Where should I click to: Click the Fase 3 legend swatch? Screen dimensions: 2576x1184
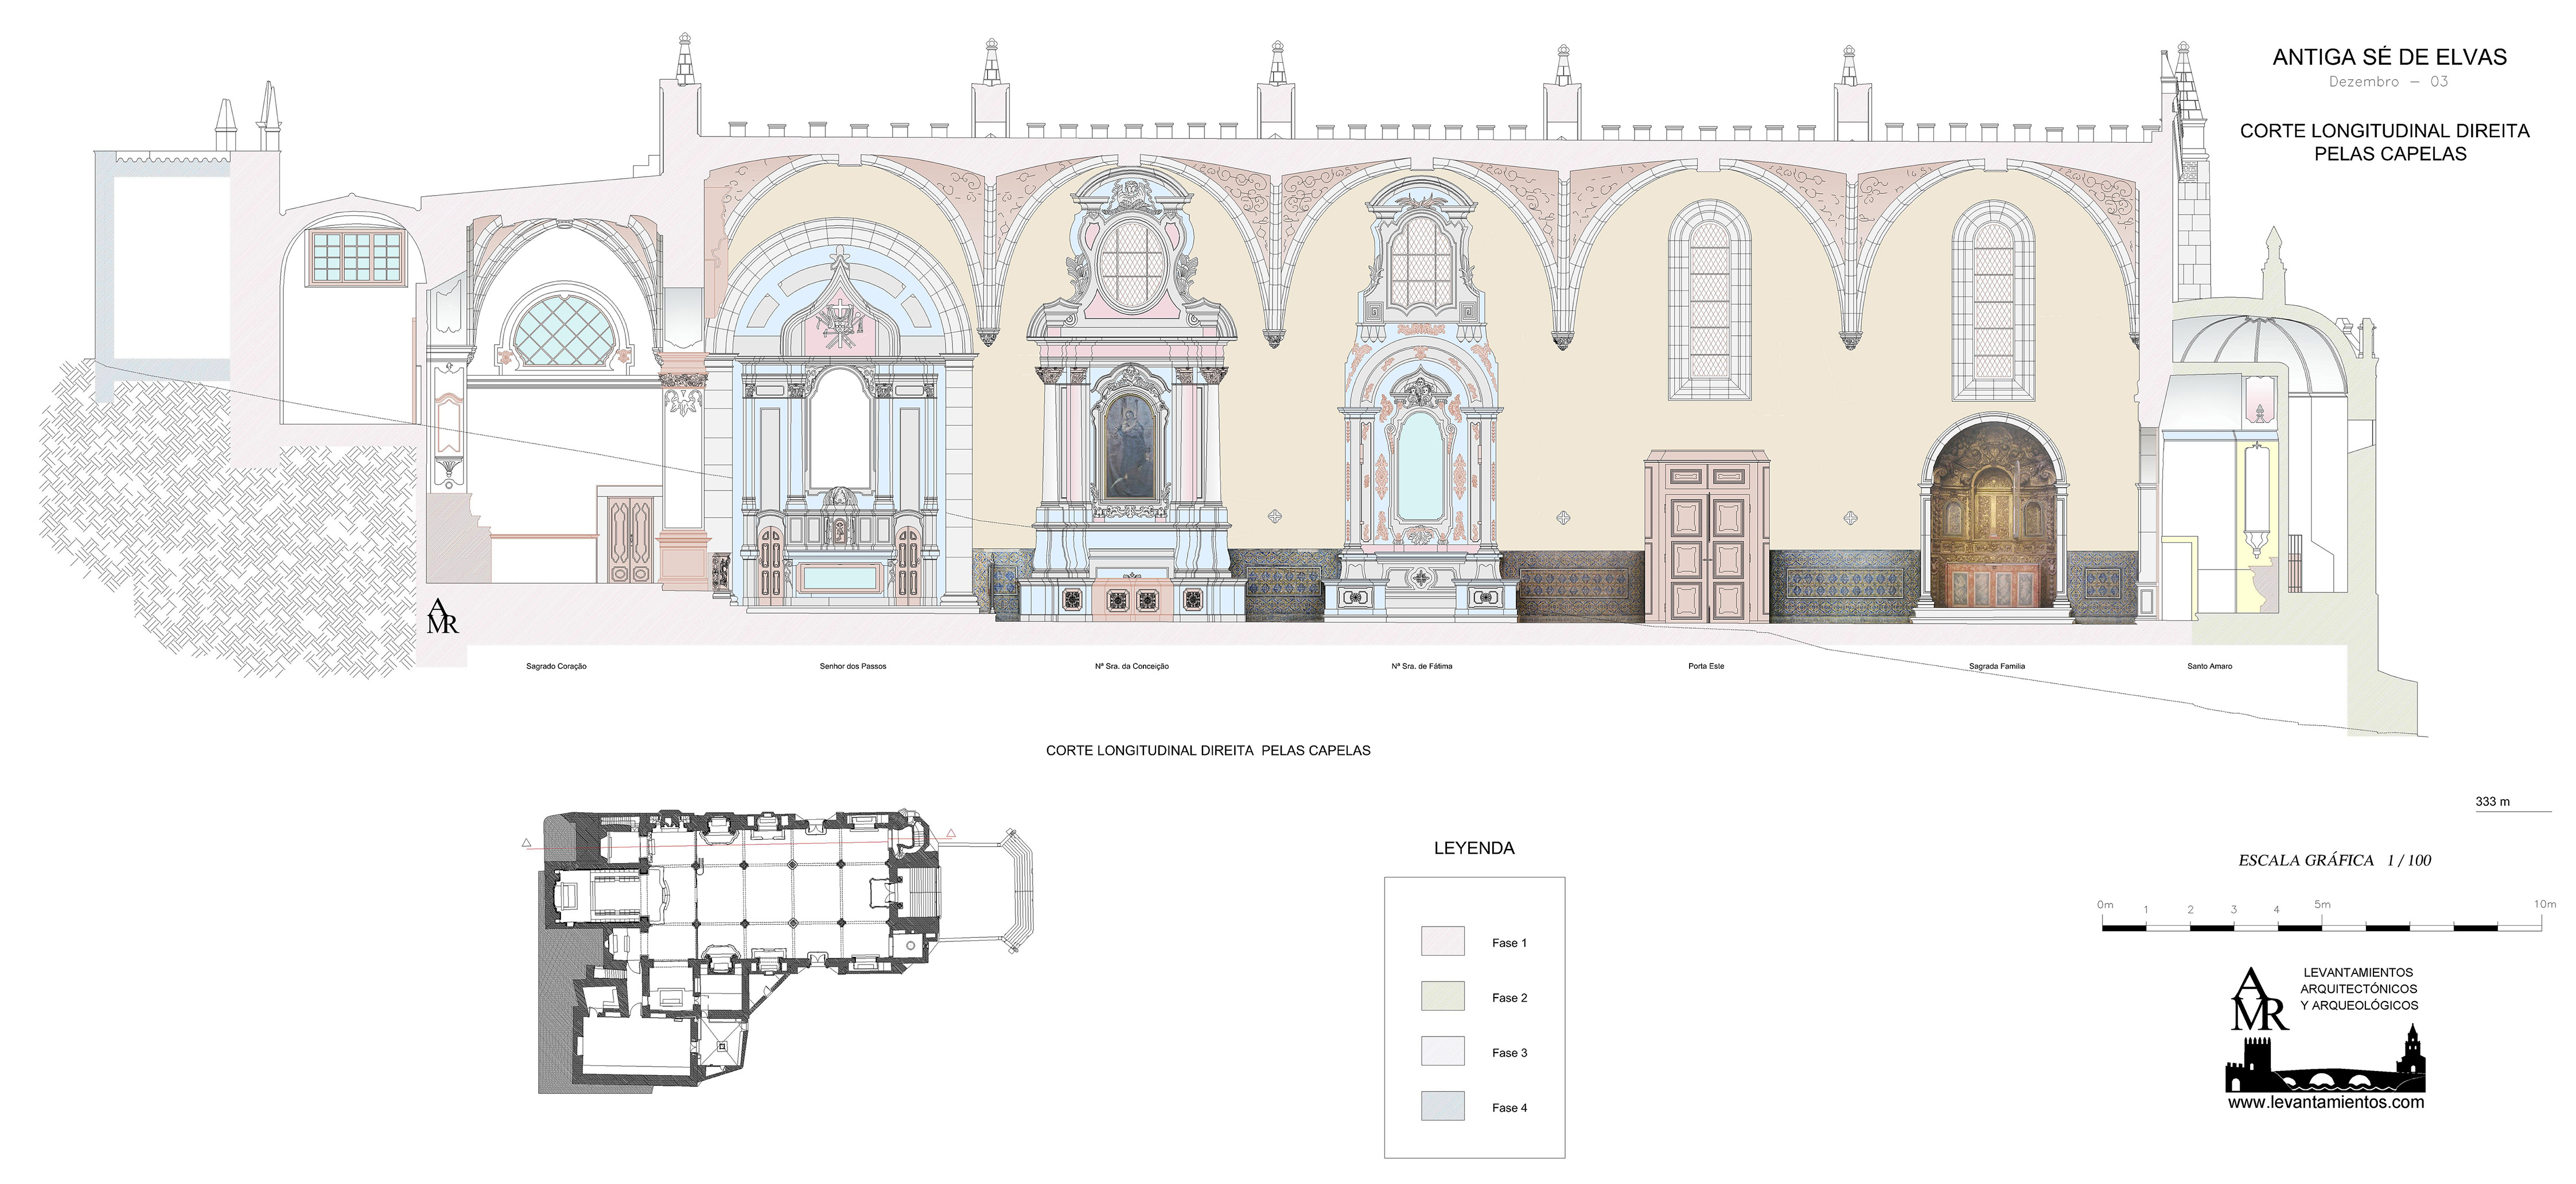1442,1051
